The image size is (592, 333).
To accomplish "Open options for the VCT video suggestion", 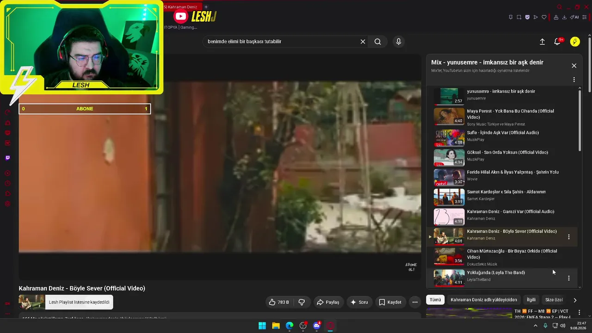I will 579,313.
